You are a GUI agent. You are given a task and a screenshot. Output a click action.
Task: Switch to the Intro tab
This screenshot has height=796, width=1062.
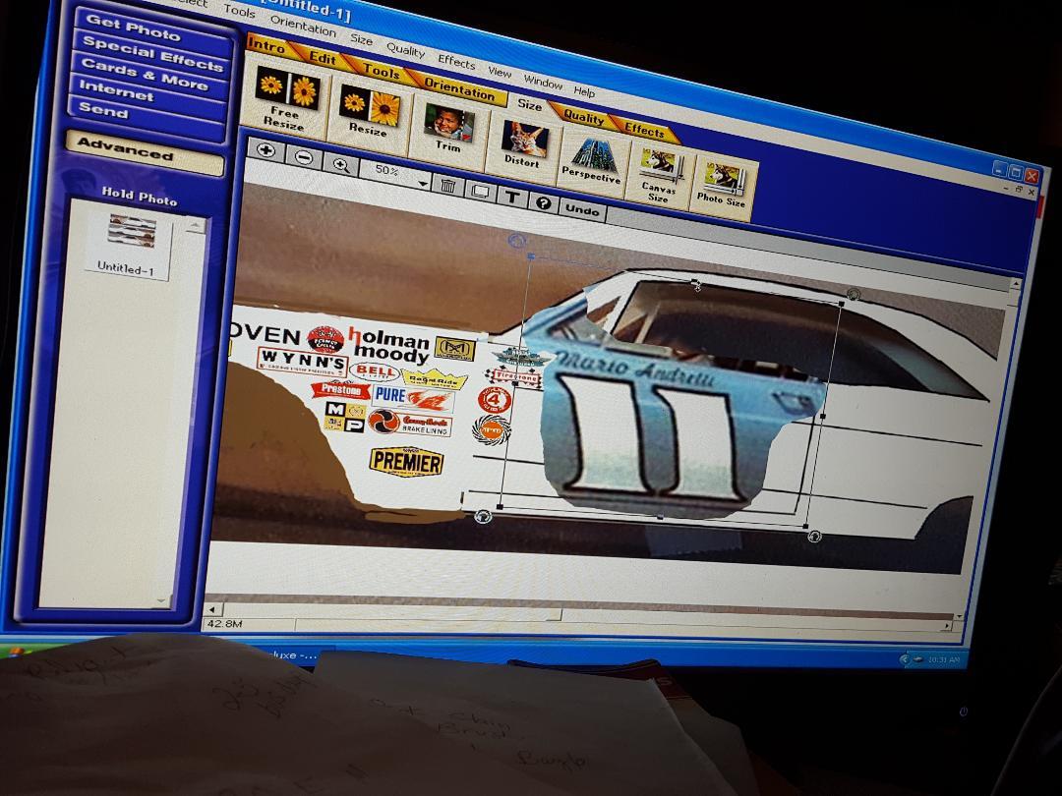(266, 45)
